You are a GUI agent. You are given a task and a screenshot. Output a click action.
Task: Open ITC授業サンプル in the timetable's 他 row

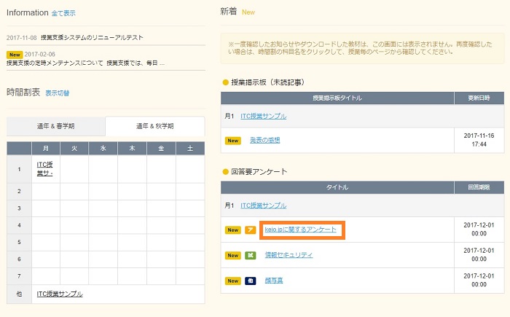click(60, 294)
